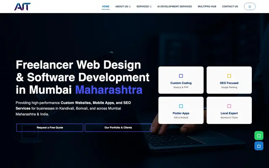Expand the About Us dropdown

tap(123, 7)
